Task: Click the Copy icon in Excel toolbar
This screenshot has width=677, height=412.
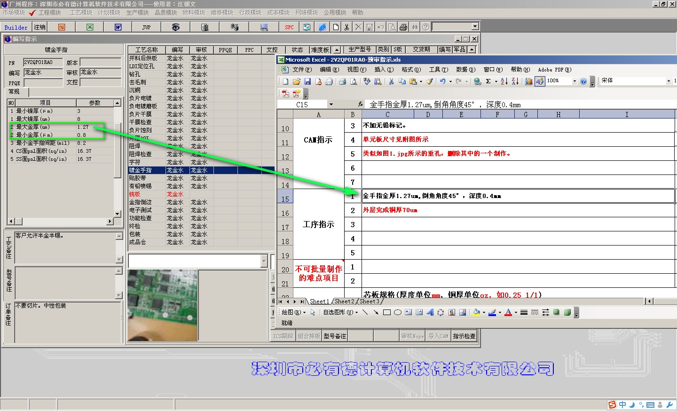Action: 402,81
